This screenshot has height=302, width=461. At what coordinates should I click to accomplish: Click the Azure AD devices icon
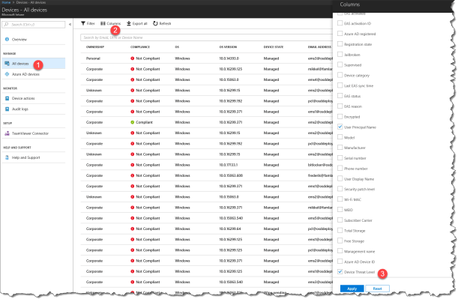coord(7,74)
